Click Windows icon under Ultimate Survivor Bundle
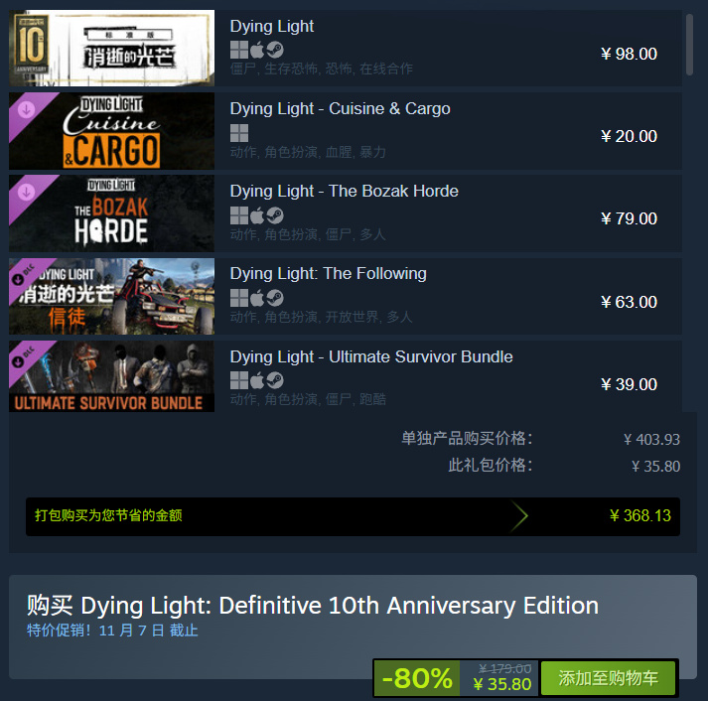Screen dimensions: 708x701 click(239, 380)
